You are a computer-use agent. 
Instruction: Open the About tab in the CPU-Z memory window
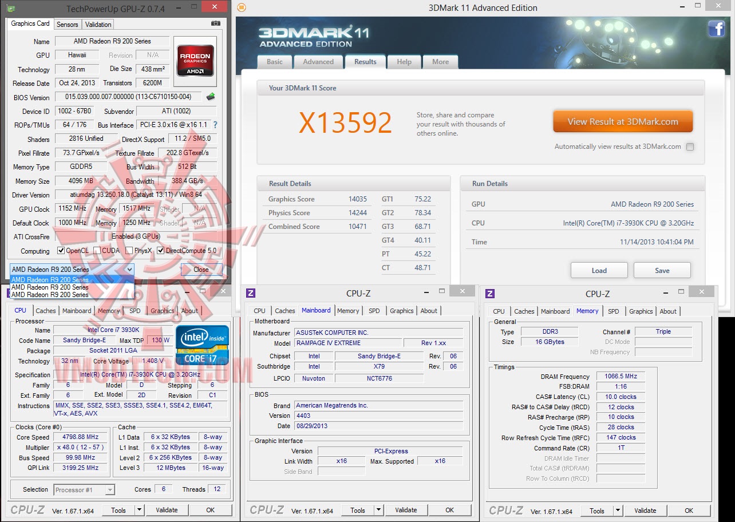[668, 311]
